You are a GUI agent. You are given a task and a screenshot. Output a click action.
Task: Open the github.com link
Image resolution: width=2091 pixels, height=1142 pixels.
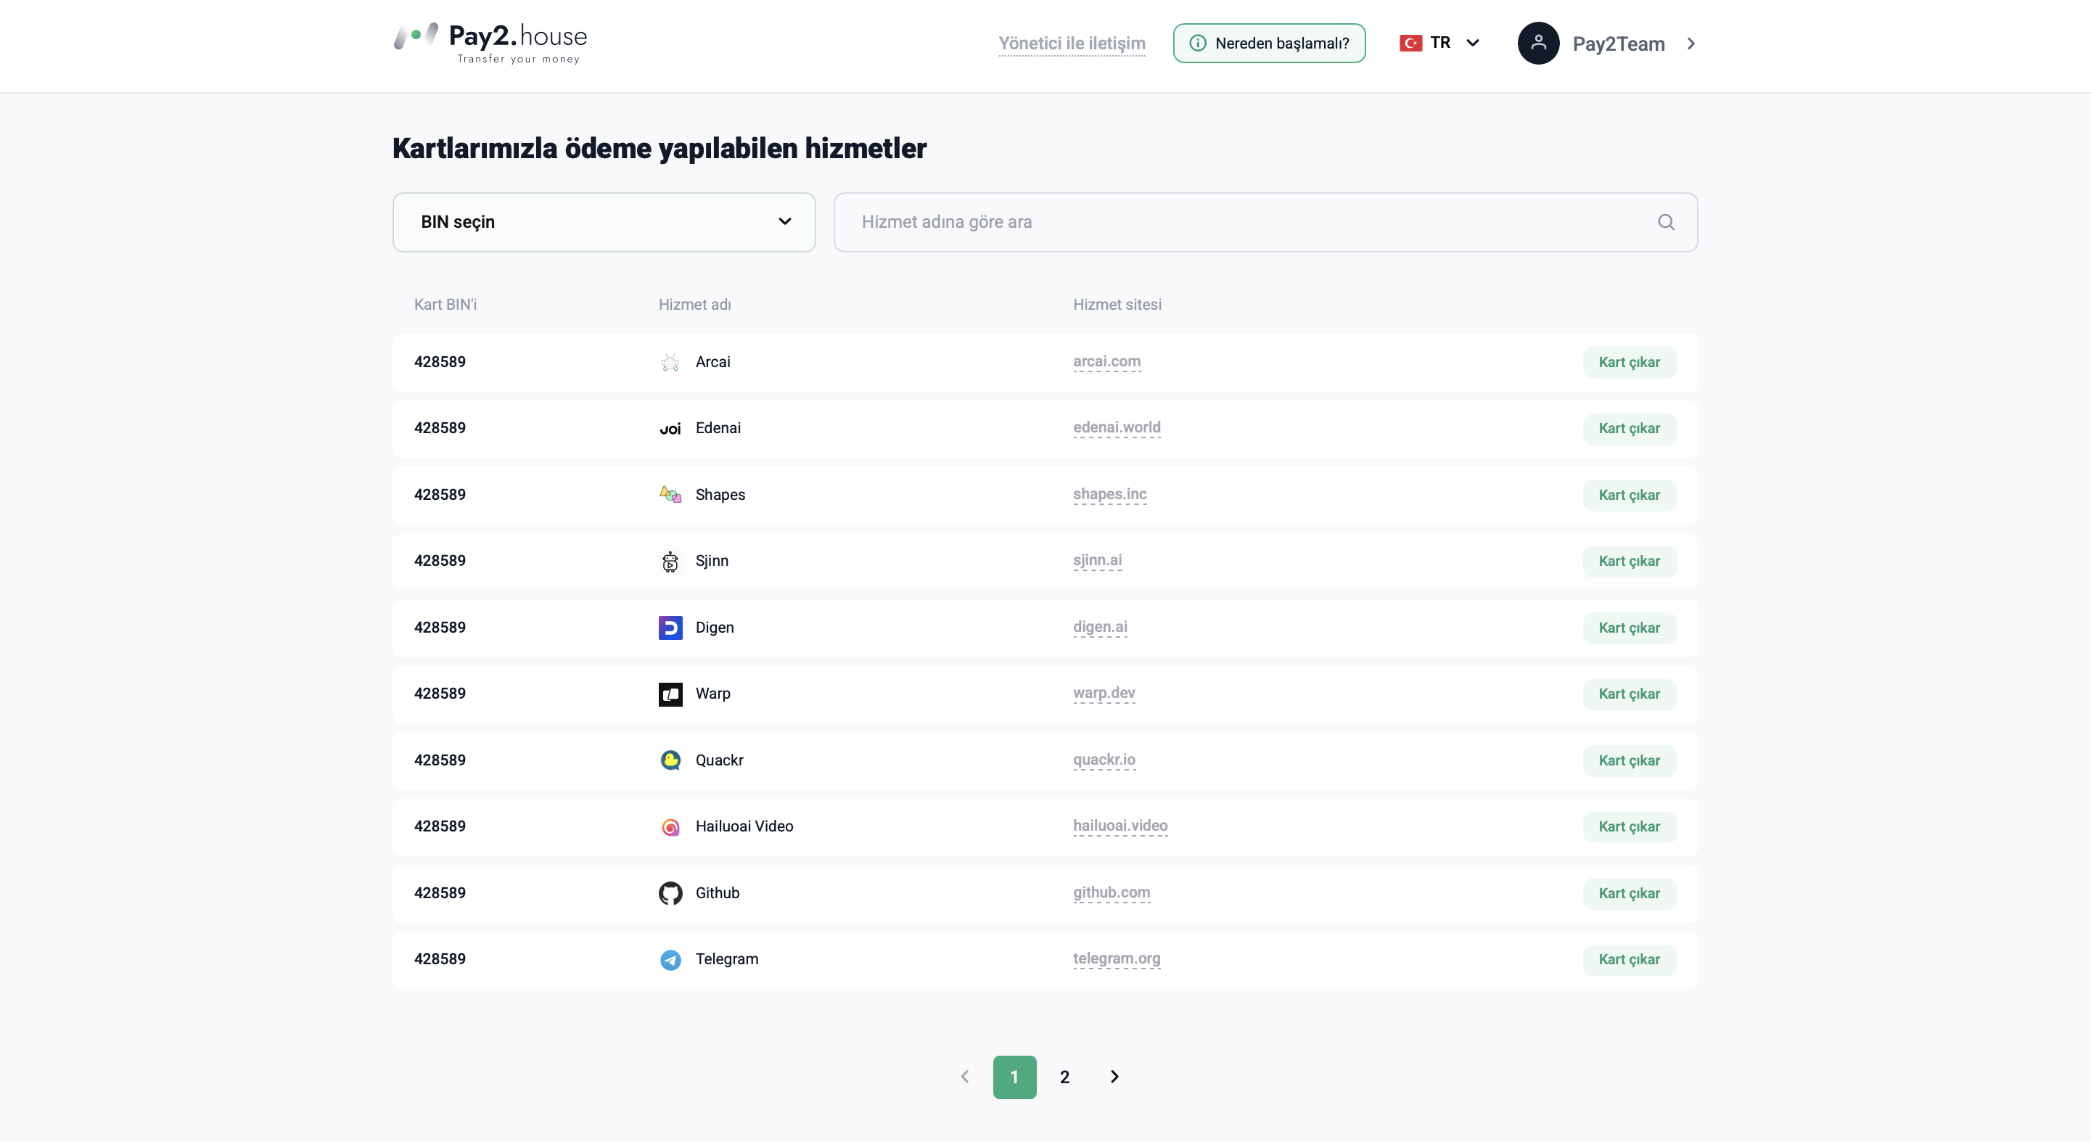1112,893
